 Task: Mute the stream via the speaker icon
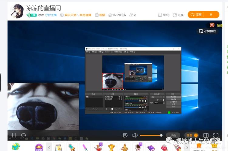pyautogui.click(x=135, y=135)
